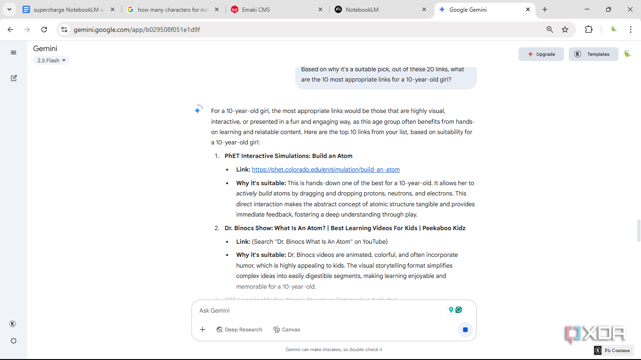Open the tab search chevron at the top left
Screen dimensions: 641x360
9,9
